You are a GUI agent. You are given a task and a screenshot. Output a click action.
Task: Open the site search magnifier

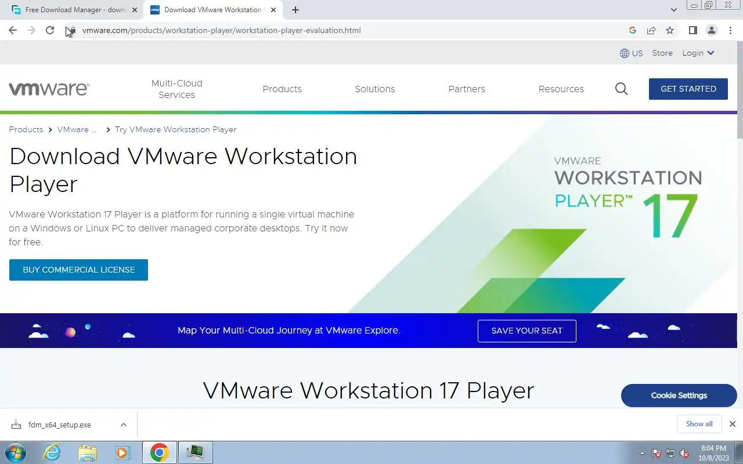coord(622,89)
